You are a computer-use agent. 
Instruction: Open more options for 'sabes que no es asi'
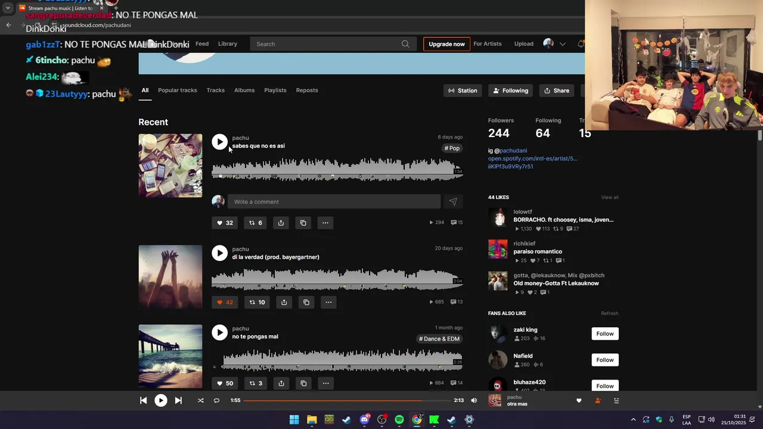325,223
